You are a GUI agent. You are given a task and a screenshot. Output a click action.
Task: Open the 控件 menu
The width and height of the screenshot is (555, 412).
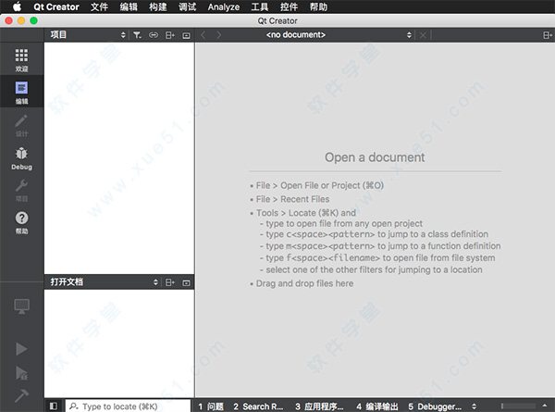pos(289,6)
